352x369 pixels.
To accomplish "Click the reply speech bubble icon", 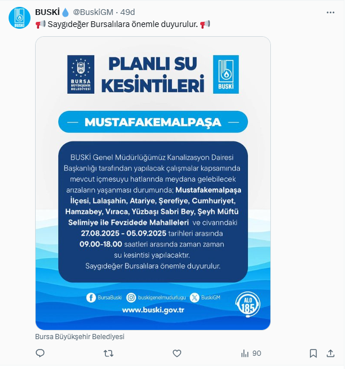I will [x=40, y=353].
